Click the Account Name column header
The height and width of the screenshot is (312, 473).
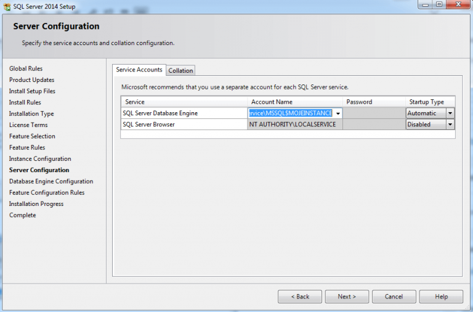295,102
